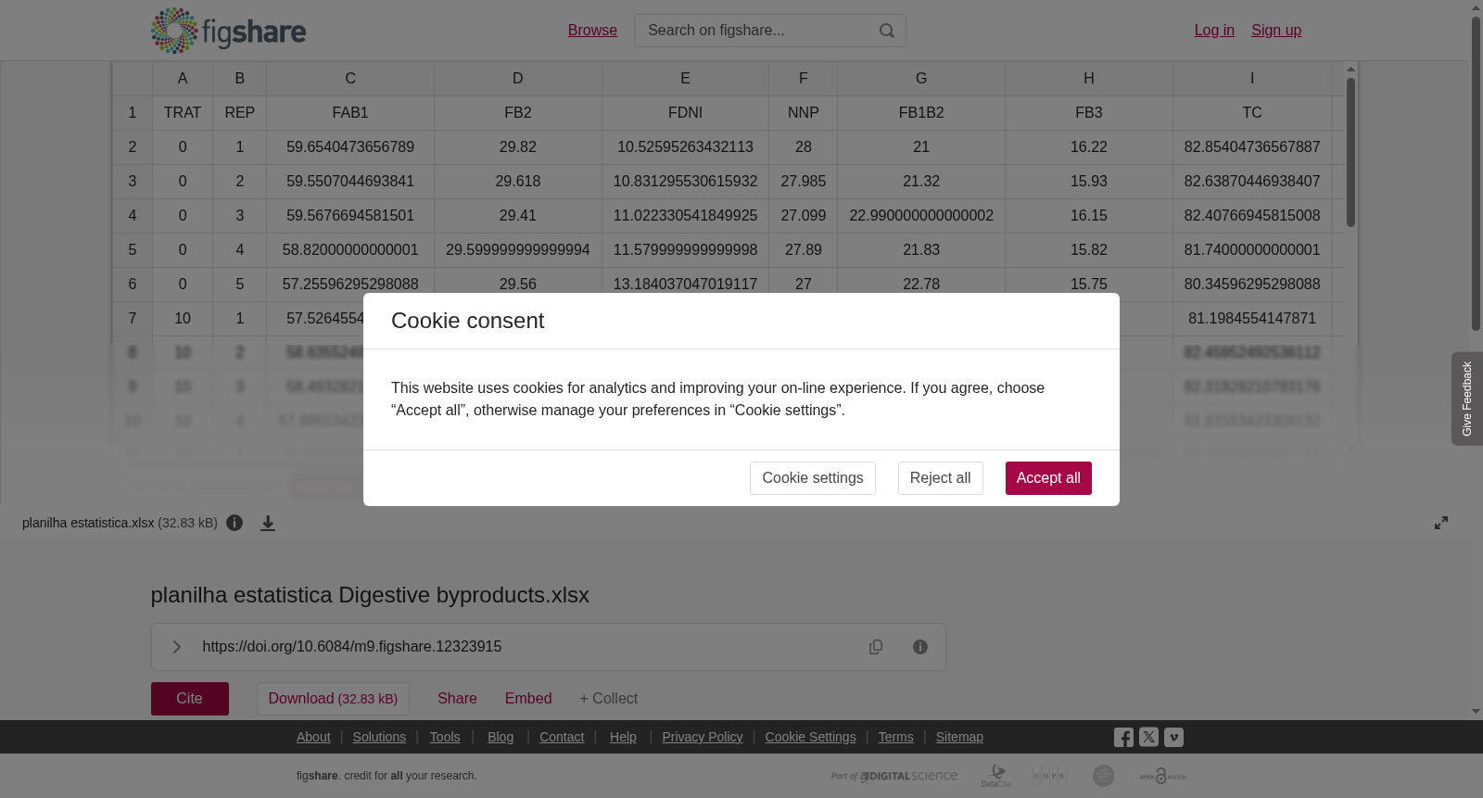
Task: Select column G header in spreadsheet
Action: (x=921, y=79)
